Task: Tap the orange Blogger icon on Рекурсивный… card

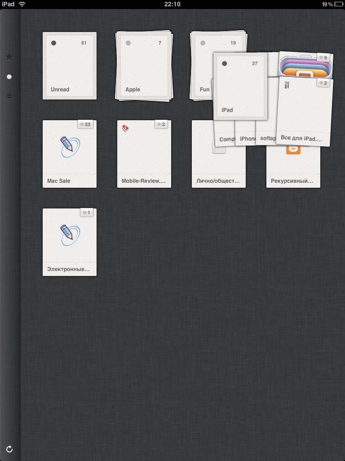Action: (x=293, y=149)
